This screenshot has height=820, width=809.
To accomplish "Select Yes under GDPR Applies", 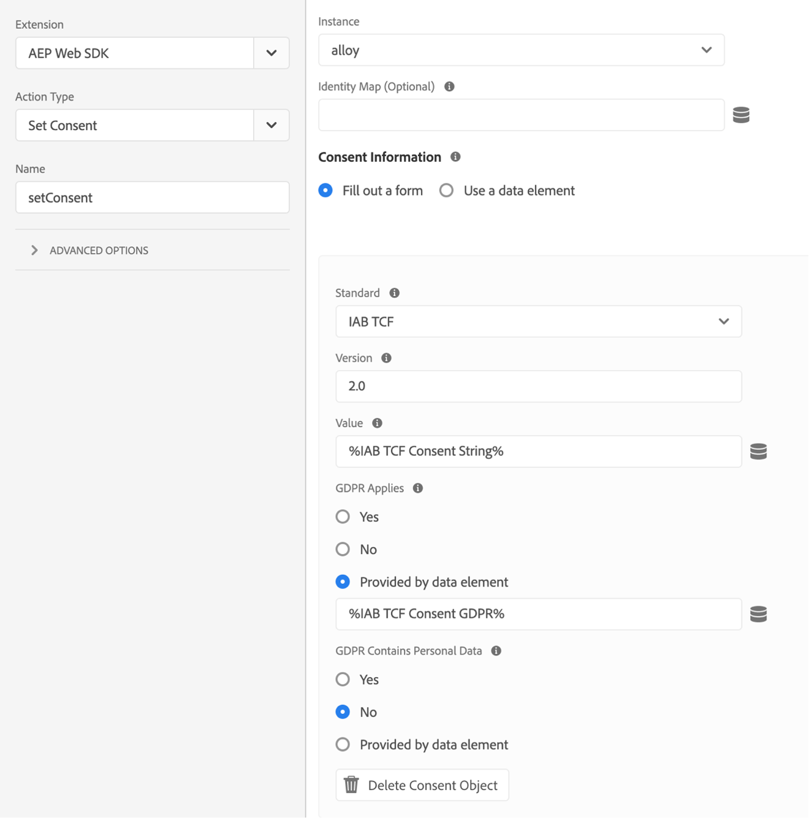I will click(x=343, y=517).
